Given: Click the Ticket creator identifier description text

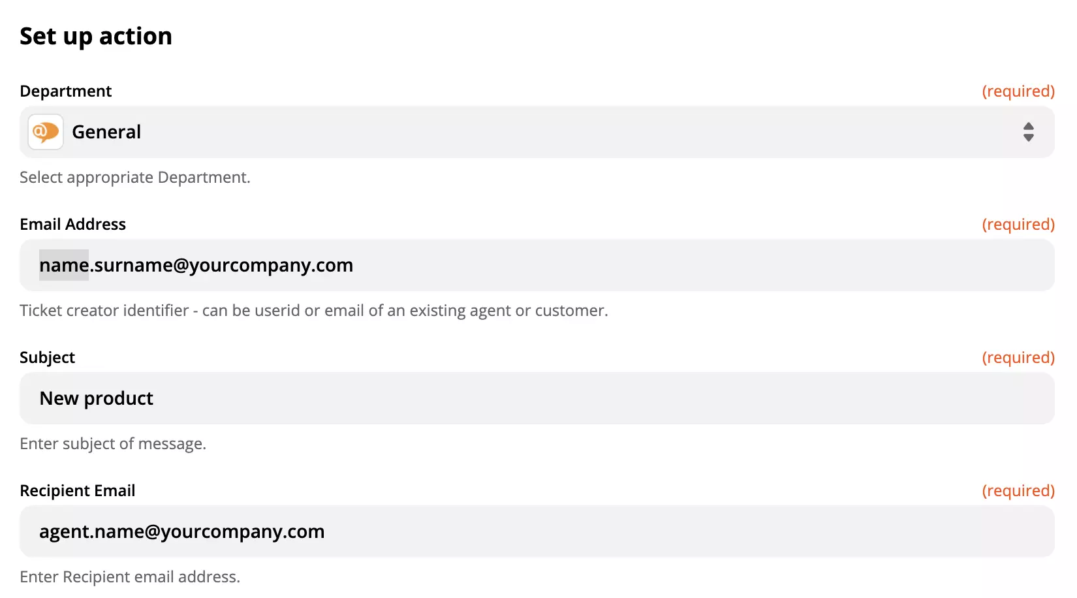Looking at the screenshot, I should pos(313,310).
